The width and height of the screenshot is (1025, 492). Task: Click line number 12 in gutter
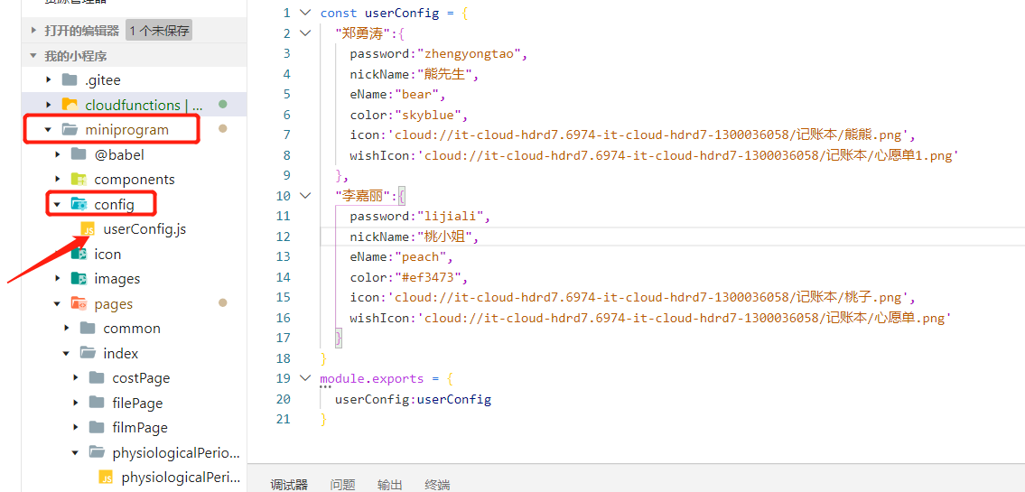click(x=283, y=236)
